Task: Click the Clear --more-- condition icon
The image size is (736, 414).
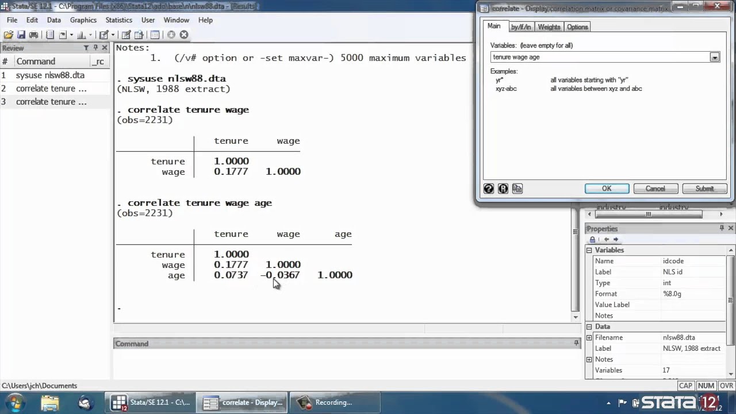Action: pyautogui.click(x=171, y=34)
